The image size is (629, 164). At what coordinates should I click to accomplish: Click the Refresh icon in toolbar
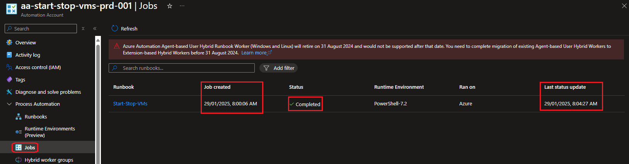coord(115,29)
